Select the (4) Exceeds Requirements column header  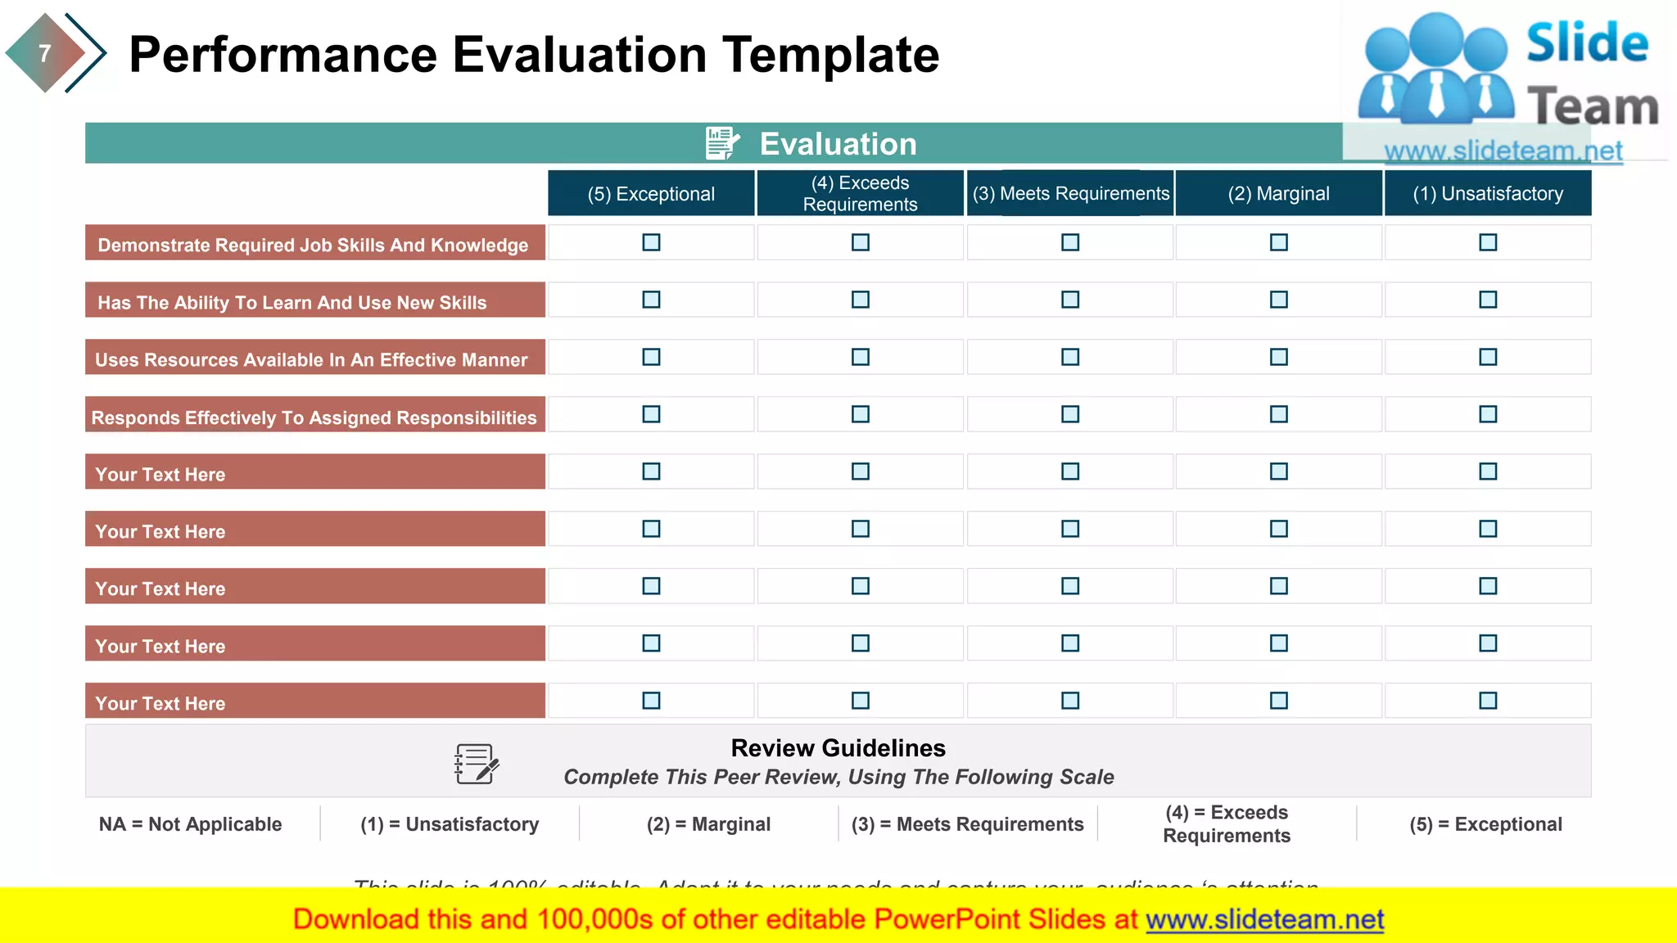click(860, 193)
